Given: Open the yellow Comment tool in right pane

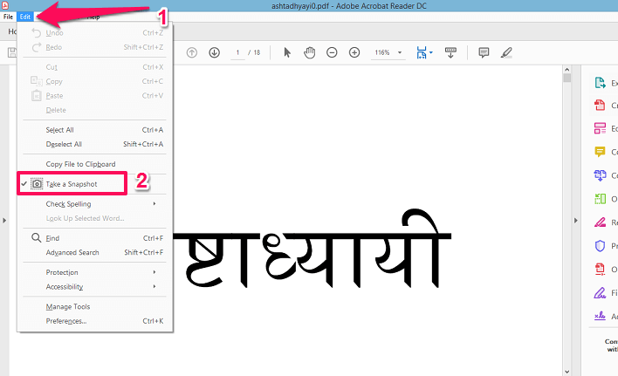Looking at the screenshot, I should pyautogui.click(x=600, y=152).
